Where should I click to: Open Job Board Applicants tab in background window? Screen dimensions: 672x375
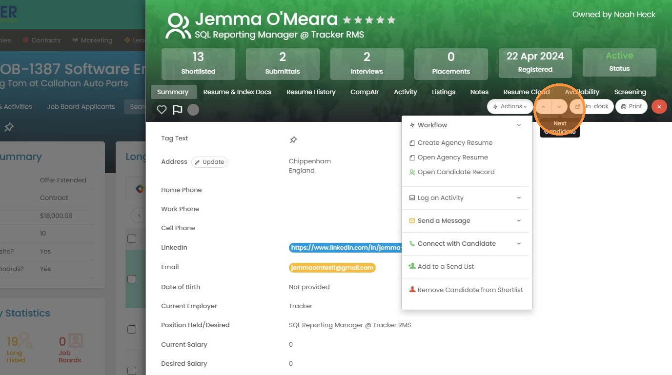click(81, 107)
